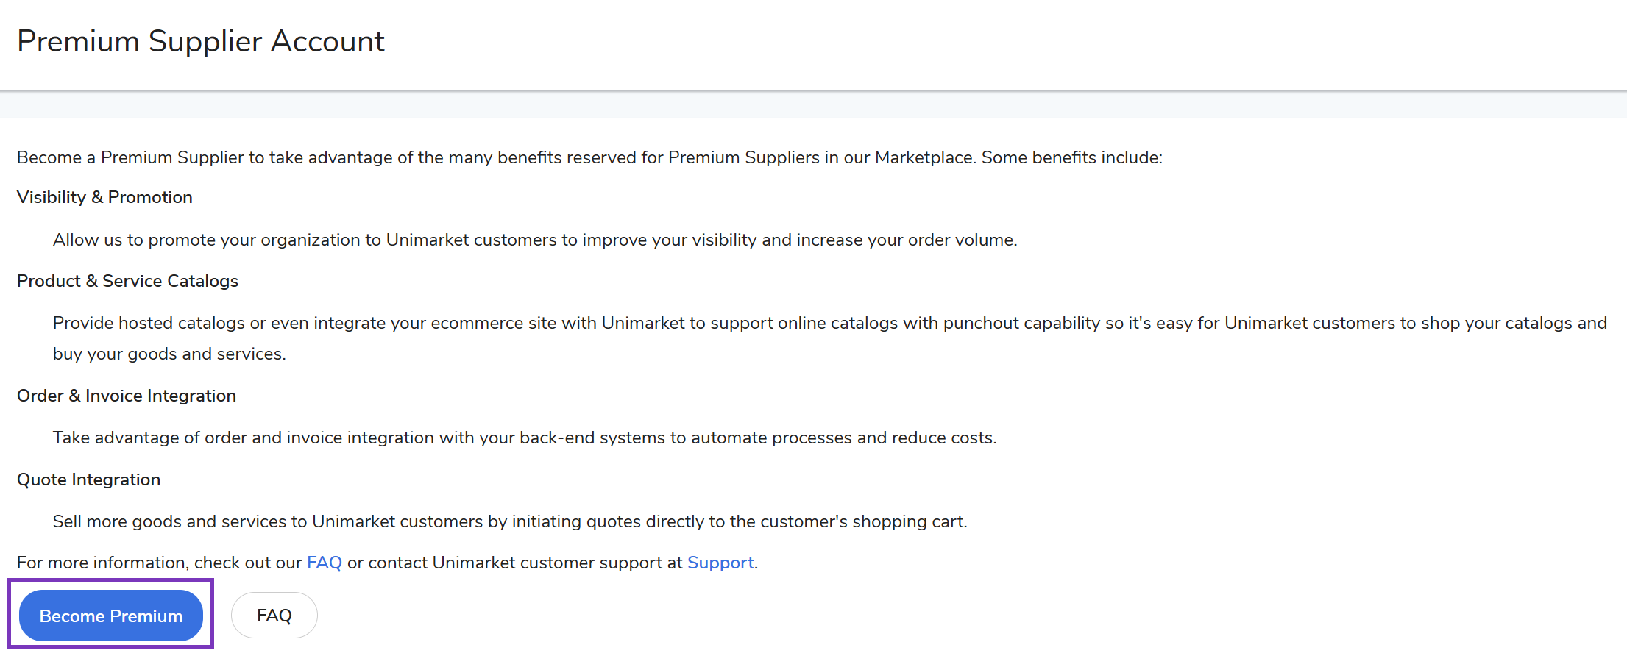Open the FAQ pill button

(274, 616)
